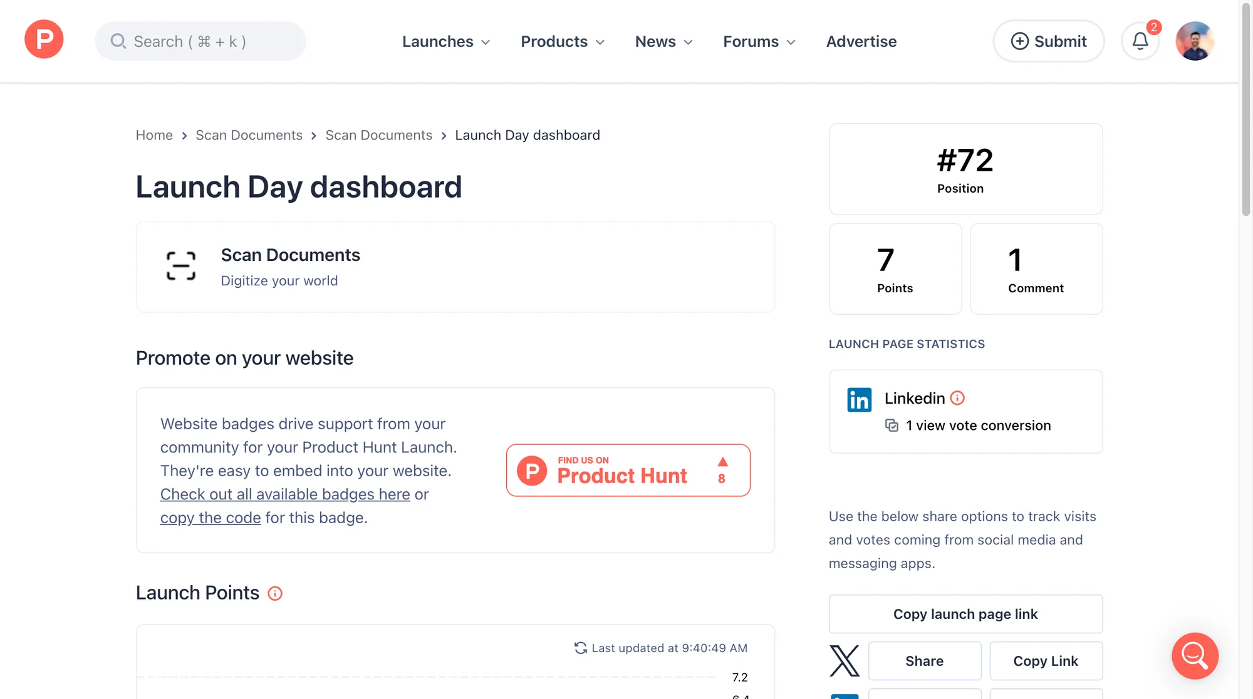Click the info icon next to Launch Points
Image resolution: width=1253 pixels, height=699 pixels.
pos(274,593)
